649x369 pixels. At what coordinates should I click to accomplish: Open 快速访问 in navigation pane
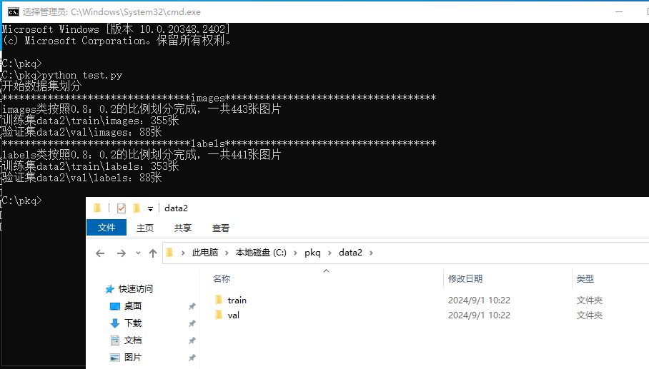[x=135, y=289]
